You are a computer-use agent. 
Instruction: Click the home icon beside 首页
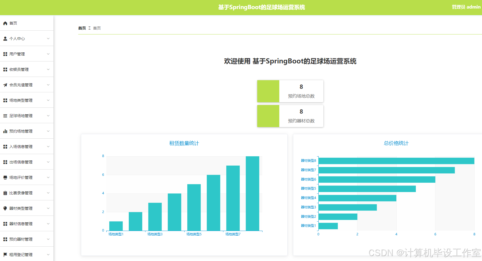pos(5,23)
